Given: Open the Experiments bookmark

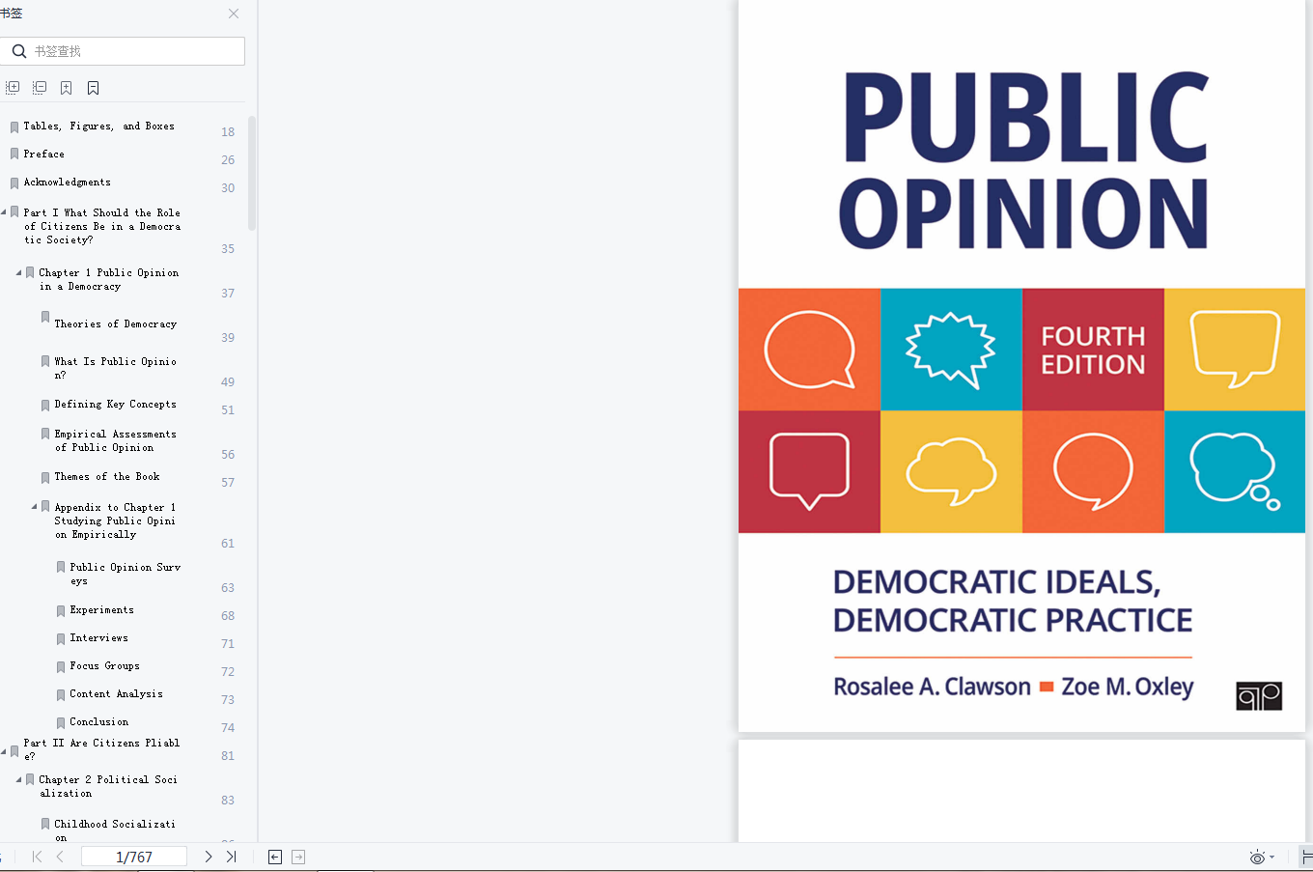Looking at the screenshot, I should click(x=101, y=610).
